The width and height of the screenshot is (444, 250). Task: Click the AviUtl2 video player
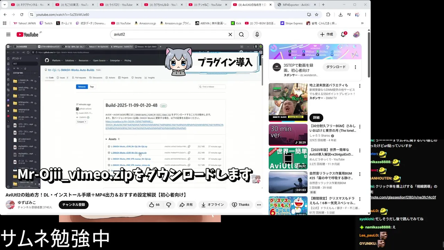134,116
